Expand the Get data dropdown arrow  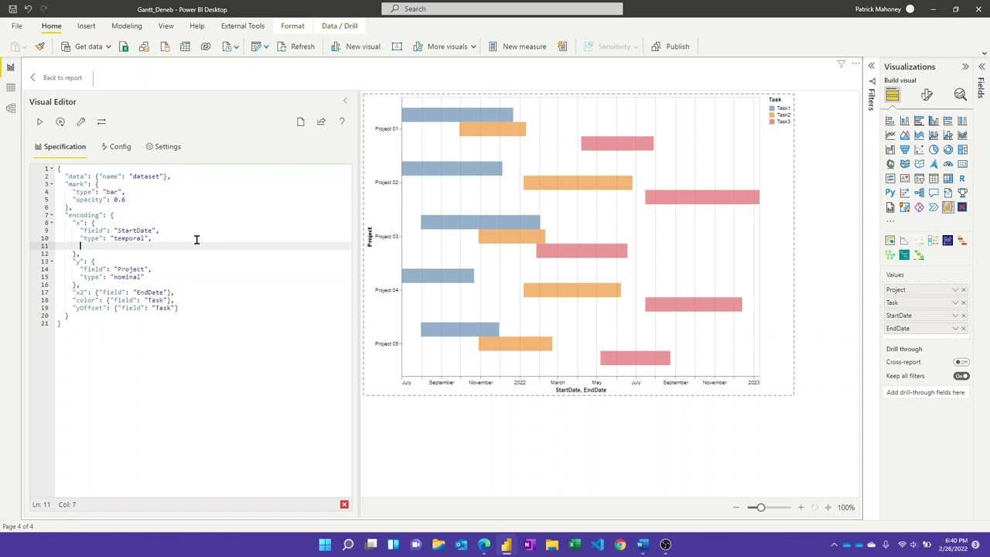pos(108,46)
